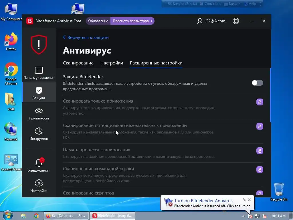Open the Windows Start button
The width and height of the screenshot is (293, 220).
7,215
